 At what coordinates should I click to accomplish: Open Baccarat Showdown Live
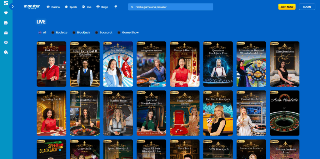point(152,113)
